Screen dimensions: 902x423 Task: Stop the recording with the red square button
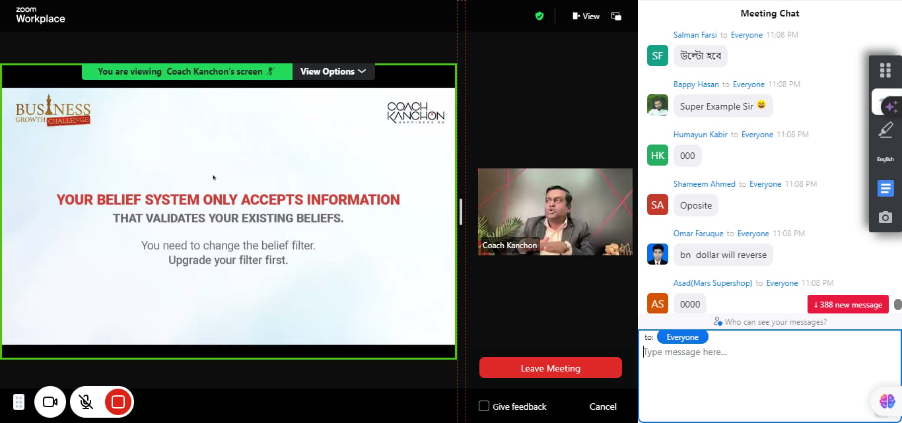tap(118, 402)
